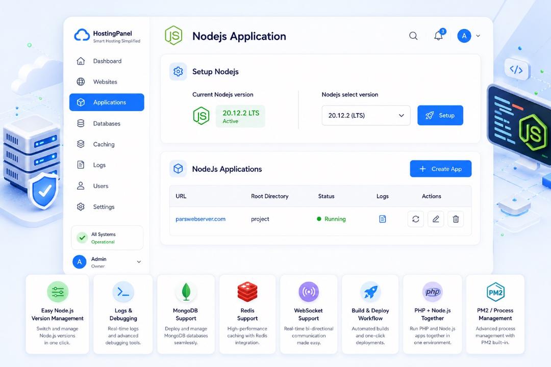Open the Nodejs select version dropdown
Screen dimensions: 551x367
pyautogui.click(x=366, y=115)
